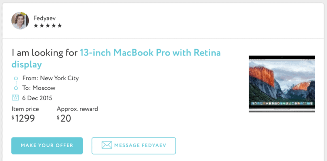Click the origin circle marker next to From
327x161 pixels.
[16, 79]
